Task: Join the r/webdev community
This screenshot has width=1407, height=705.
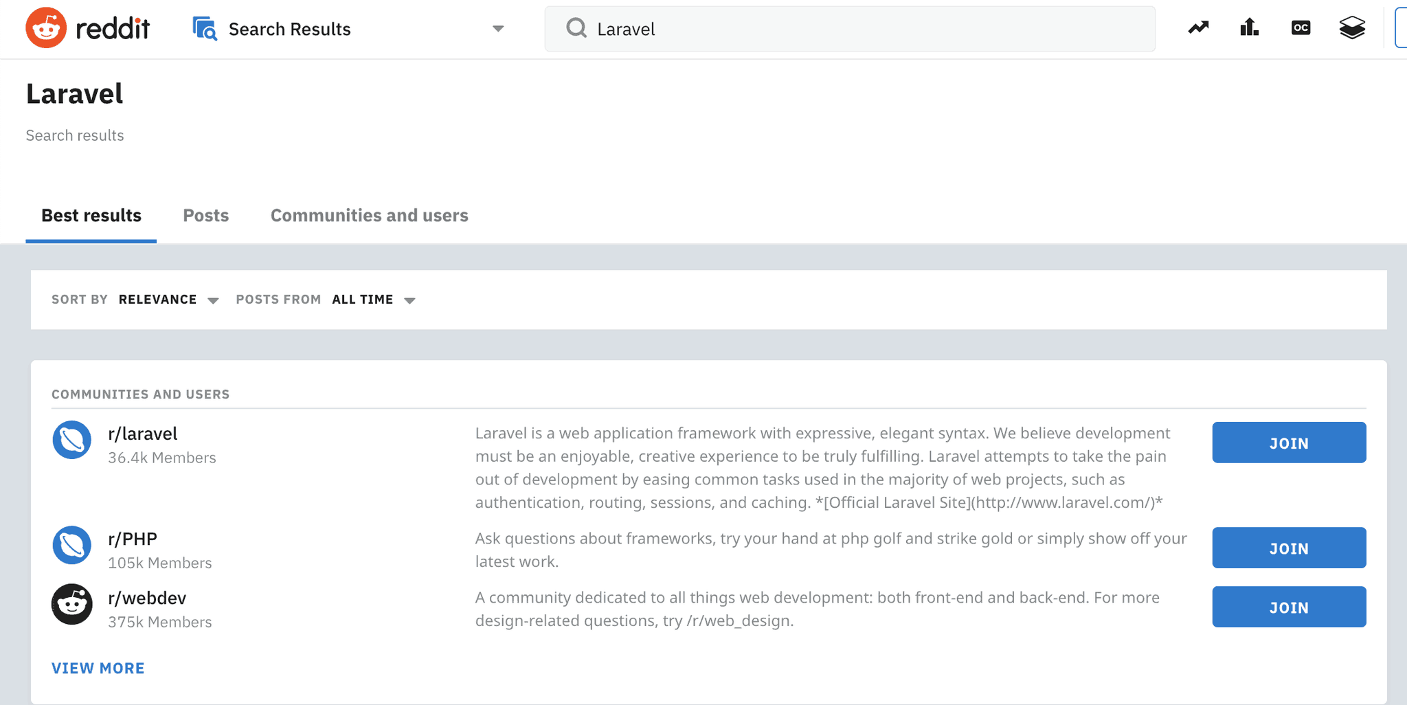Action: pyautogui.click(x=1288, y=607)
